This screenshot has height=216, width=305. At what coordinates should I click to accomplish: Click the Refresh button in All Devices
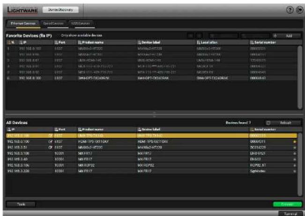click(x=283, y=123)
